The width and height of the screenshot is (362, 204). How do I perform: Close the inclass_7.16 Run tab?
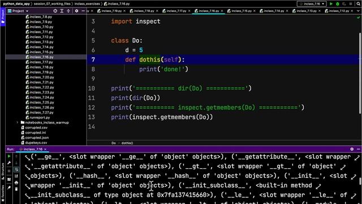click(45, 149)
